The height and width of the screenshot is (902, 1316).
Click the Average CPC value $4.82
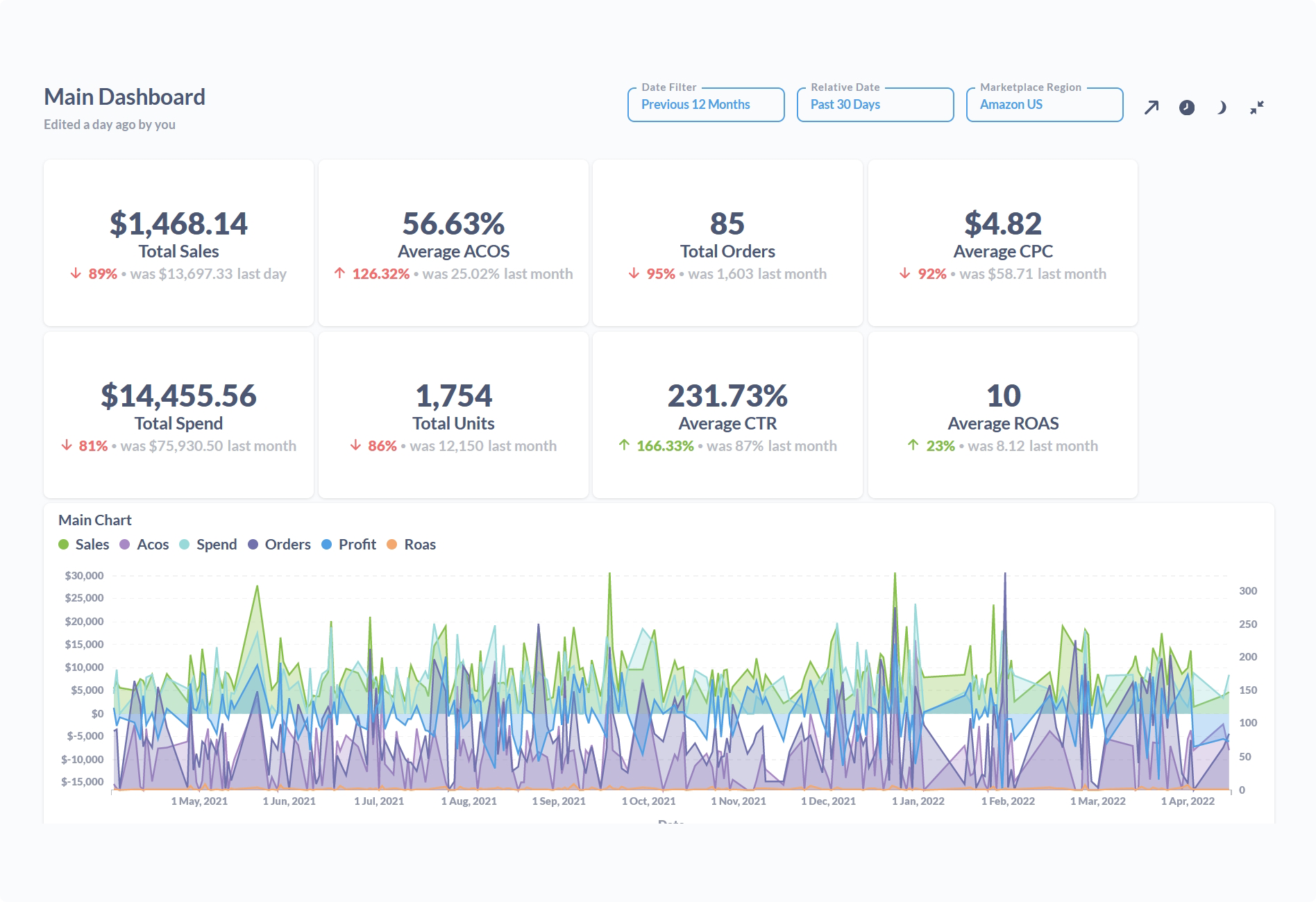click(x=1003, y=223)
